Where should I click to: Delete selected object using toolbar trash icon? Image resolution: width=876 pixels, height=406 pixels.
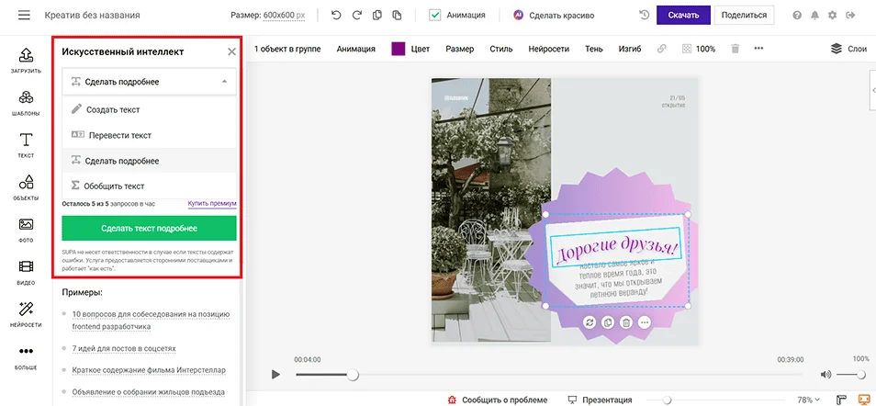pos(734,49)
